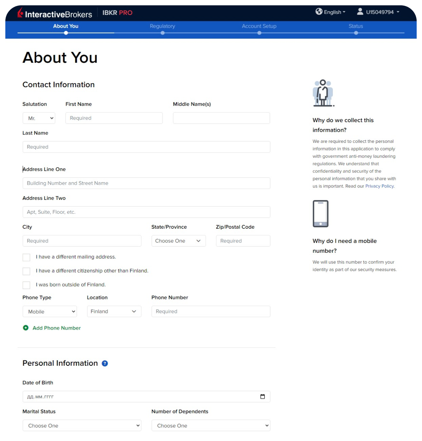Expand the State/Province Choose One dropdown
Viewport: 422px width, 441px height.
coord(178,241)
